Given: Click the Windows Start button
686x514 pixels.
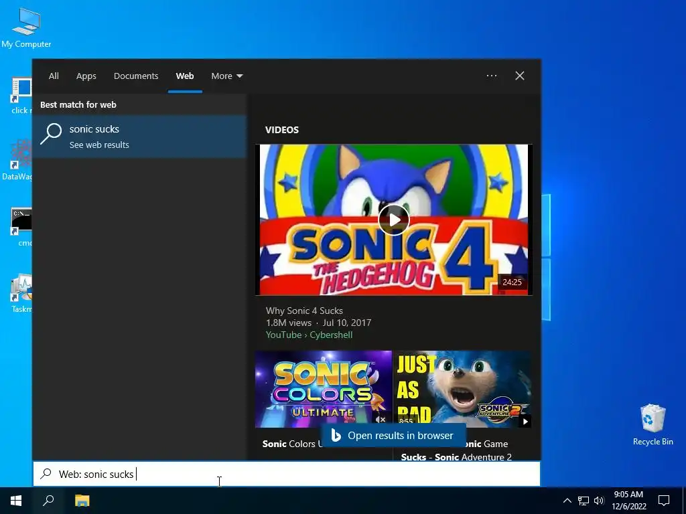Looking at the screenshot, I should point(16,501).
